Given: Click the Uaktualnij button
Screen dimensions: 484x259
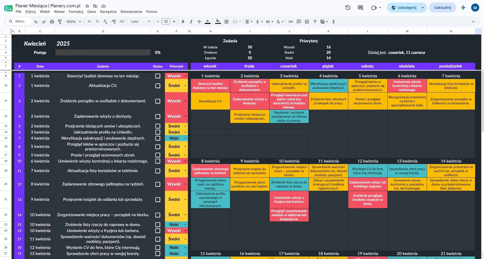Looking at the screenshot, I should [442, 8].
